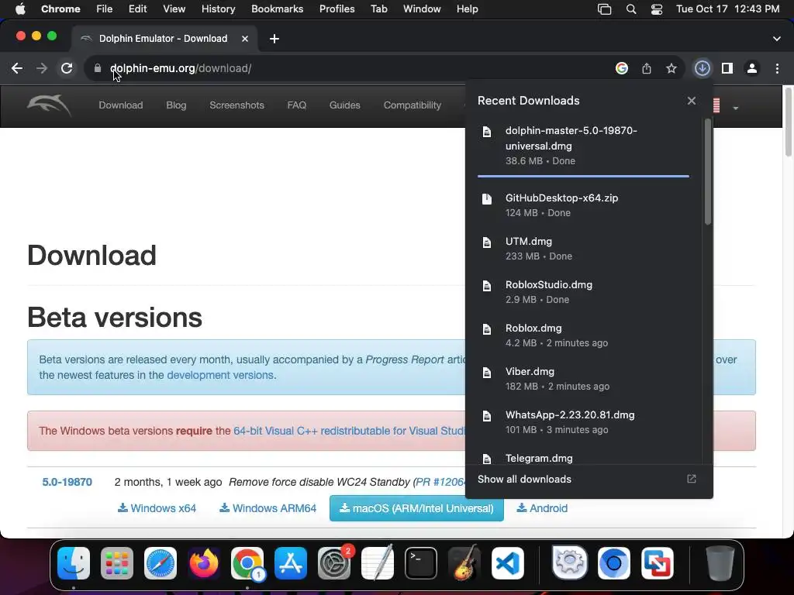Viewport: 794px width, 595px height.
Task: Click the share page icon
Action: click(647, 68)
